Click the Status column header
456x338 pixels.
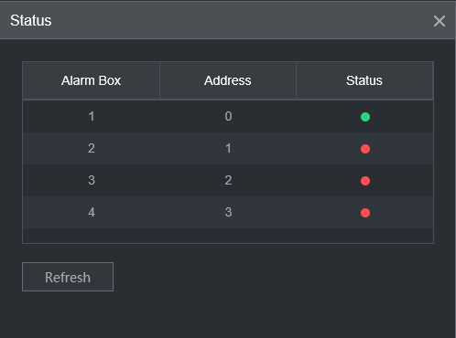(364, 80)
